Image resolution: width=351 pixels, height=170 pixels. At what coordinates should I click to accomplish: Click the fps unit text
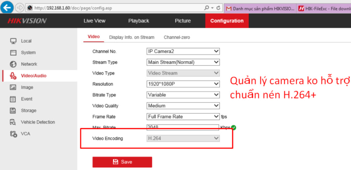coord(224,117)
